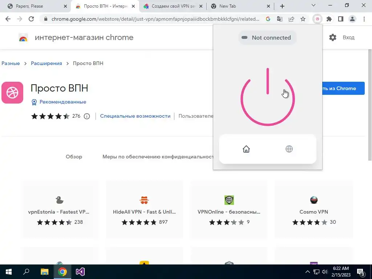This screenshot has width=372, height=279.
Task: Go to the Разные breadcrumb
Action: (x=11, y=63)
